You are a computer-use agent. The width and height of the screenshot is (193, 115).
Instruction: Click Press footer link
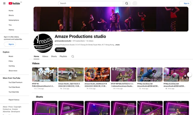pyautogui.click(x=11, y=107)
